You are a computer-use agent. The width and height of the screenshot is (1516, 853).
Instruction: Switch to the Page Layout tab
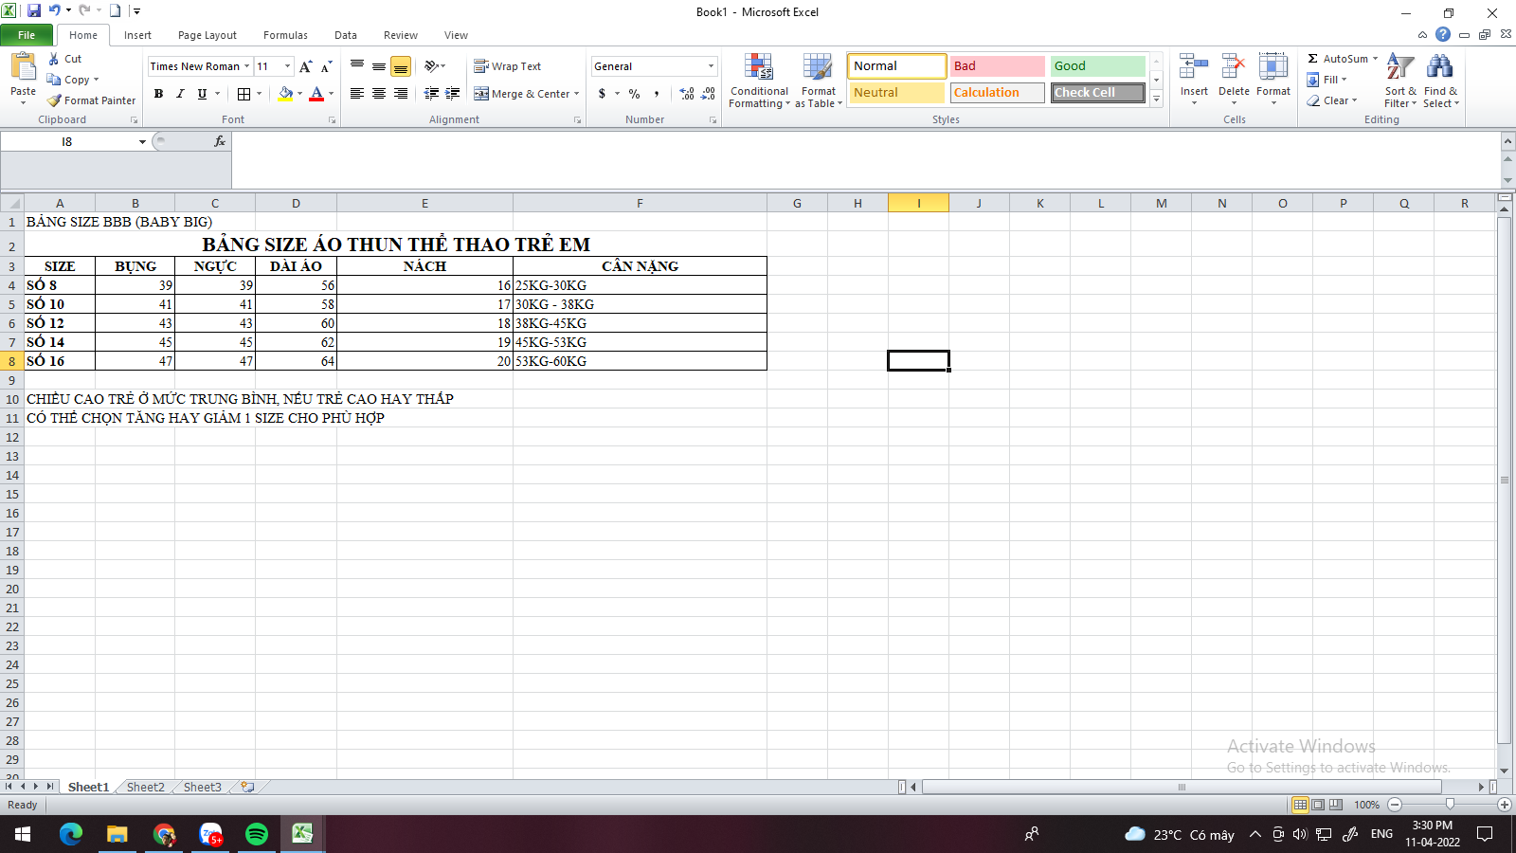(208, 35)
